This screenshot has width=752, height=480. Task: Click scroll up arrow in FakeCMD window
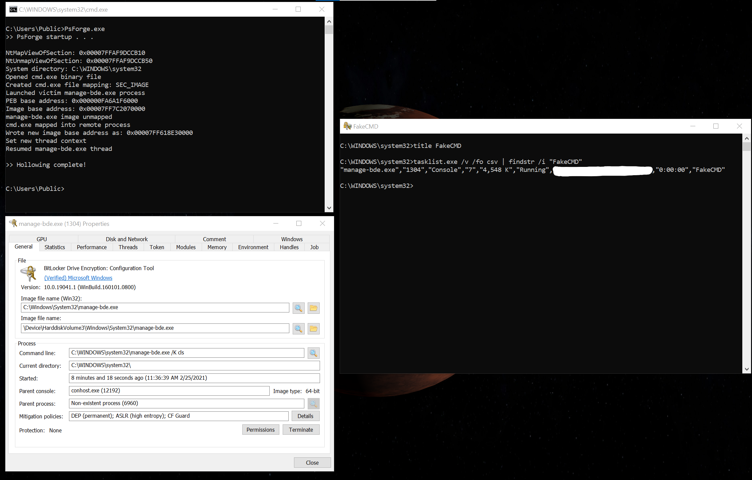click(x=747, y=138)
